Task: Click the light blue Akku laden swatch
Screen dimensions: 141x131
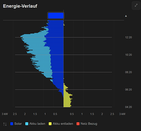Action: (x=27, y=124)
